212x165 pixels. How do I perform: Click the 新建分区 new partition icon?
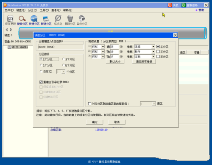click(x=46, y=19)
